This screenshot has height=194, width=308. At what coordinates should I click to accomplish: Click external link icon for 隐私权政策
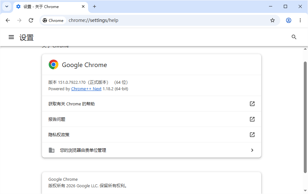tap(252, 135)
